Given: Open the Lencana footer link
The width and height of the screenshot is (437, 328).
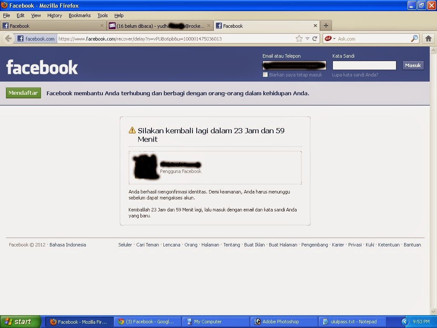Looking at the screenshot, I should tap(172, 245).
